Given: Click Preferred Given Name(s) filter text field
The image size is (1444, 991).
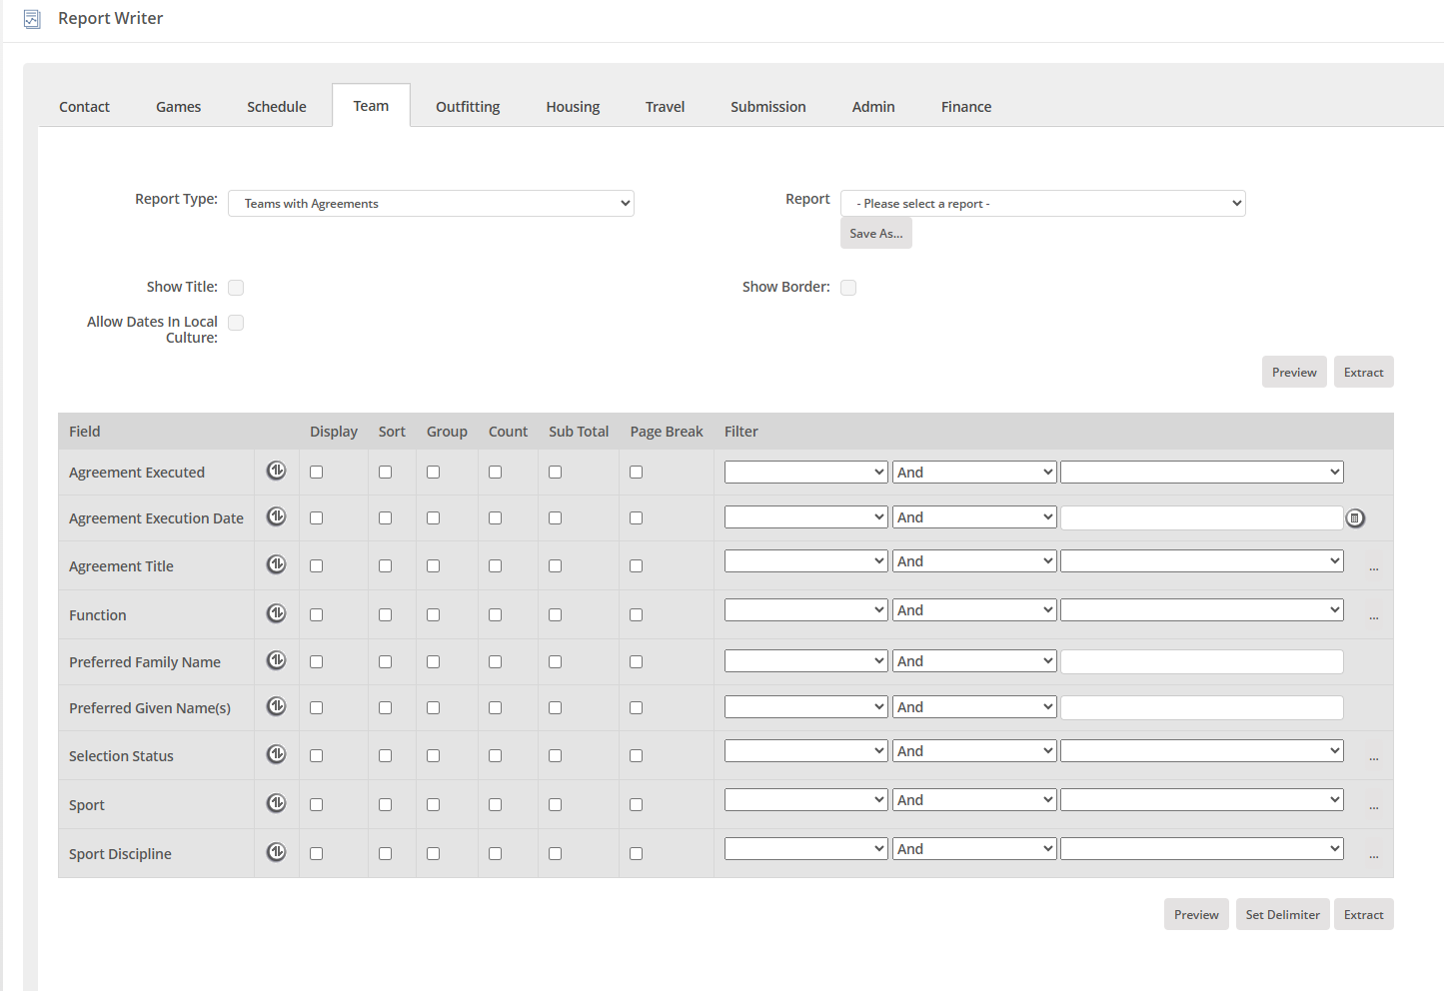Looking at the screenshot, I should (x=1201, y=708).
